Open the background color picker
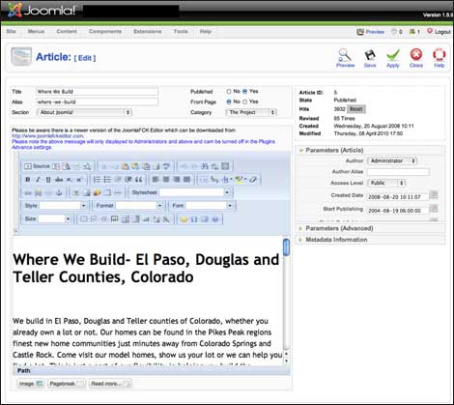Image resolution: width=454 pixels, height=405 pixels. (x=241, y=180)
